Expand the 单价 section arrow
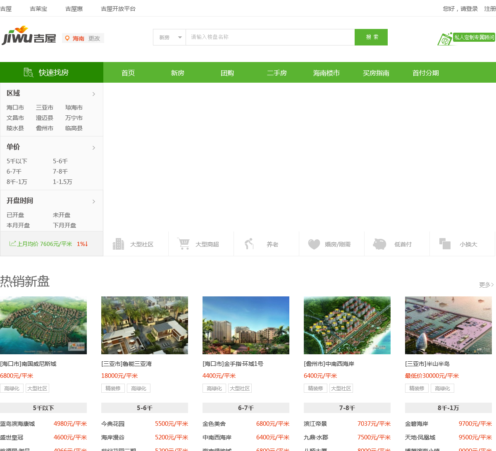Image resolution: width=496 pixels, height=451 pixels. 94,148
